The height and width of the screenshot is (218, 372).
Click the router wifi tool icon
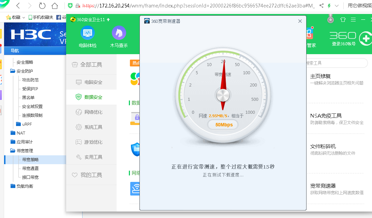tap(135, 189)
